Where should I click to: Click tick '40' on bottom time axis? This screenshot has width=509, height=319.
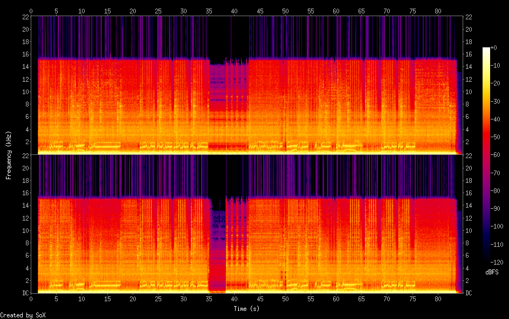pyautogui.click(x=234, y=299)
